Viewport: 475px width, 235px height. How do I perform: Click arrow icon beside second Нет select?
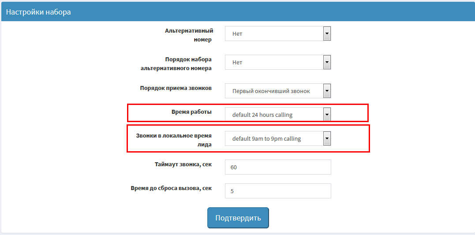(327, 62)
